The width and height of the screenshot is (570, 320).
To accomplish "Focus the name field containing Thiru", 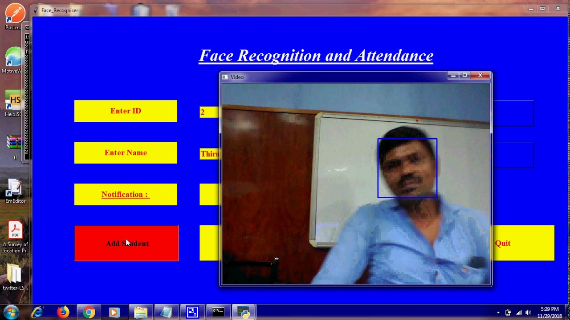I will coord(209,154).
